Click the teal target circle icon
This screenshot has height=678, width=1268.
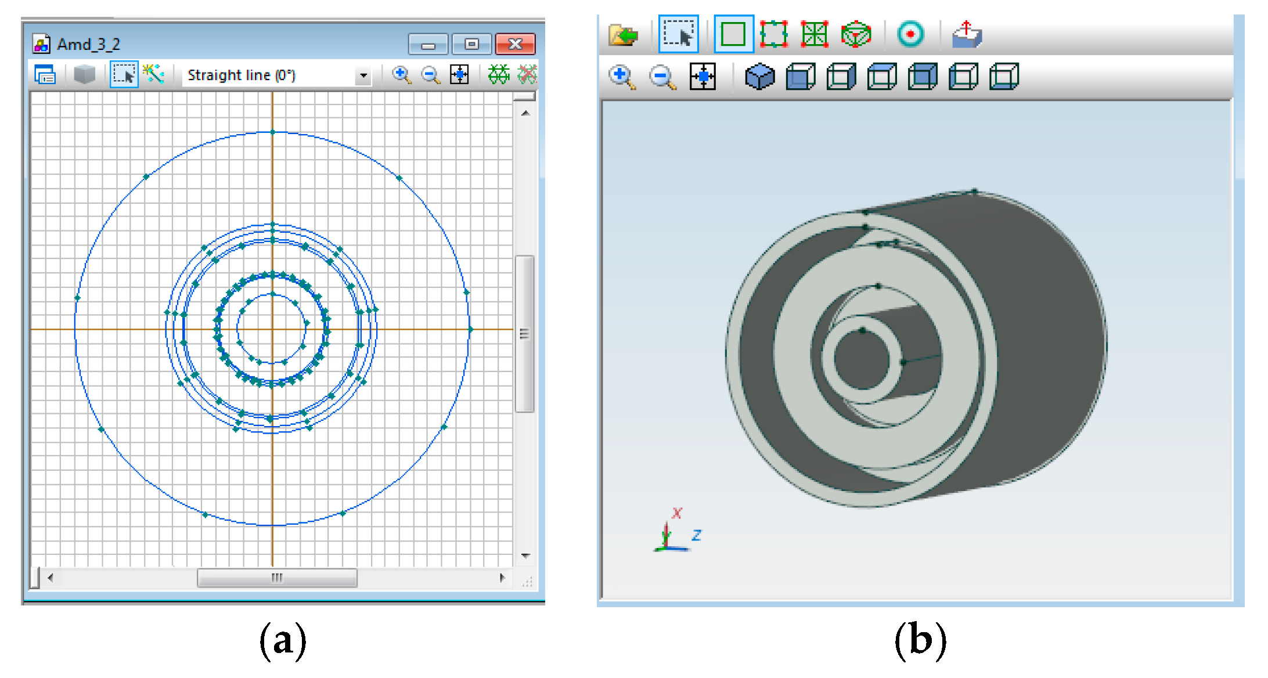click(910, 34)
